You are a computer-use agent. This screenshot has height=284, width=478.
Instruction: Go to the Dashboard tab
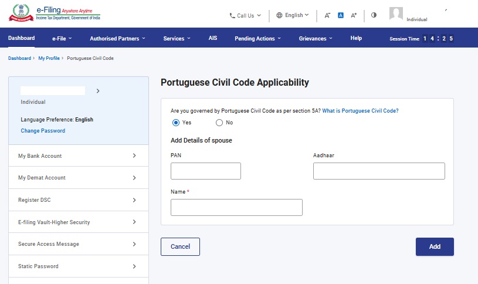(21, 38)
